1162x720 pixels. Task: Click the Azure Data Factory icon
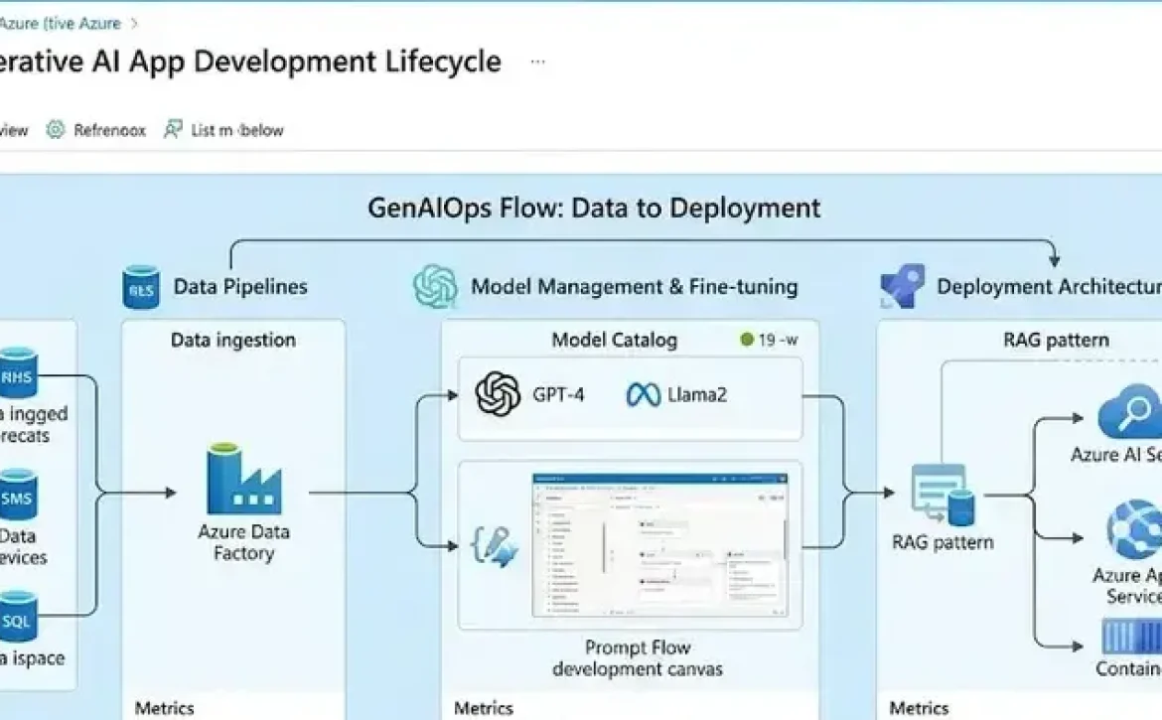tap(243, 479)
